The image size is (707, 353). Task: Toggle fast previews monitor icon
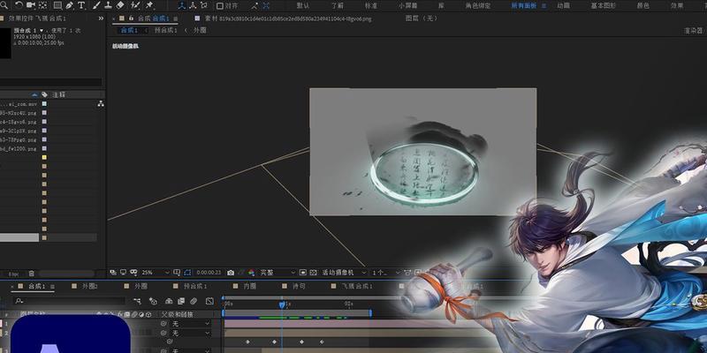point(123,273)
